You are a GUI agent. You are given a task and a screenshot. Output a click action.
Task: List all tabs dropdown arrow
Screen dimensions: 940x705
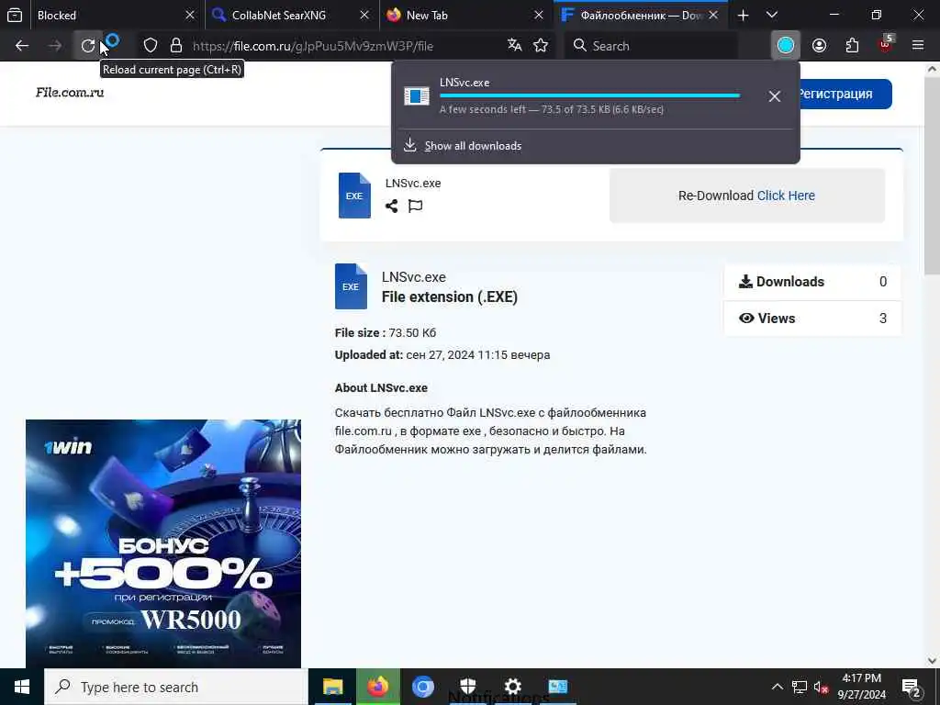coord(772,15)
